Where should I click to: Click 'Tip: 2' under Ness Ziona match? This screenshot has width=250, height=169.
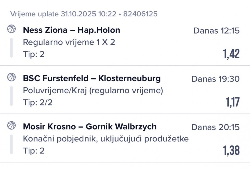click(x=34, y=54)
